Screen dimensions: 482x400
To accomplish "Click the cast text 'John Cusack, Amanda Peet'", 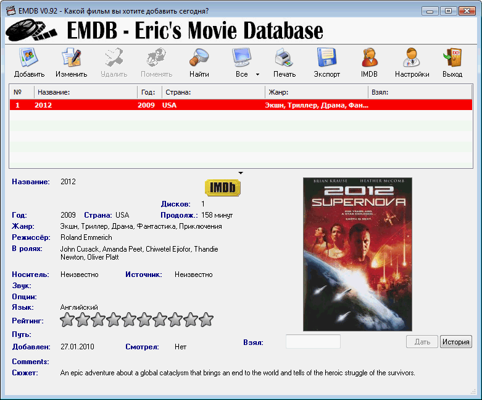I will tap(101, 249).
